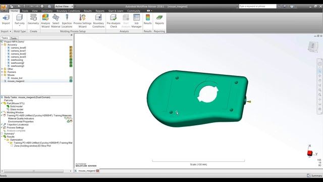This screenshot has width=323, height=182.
Task: Open Boundary Conditions ribbon tool
Action: [x=98, y=21]
